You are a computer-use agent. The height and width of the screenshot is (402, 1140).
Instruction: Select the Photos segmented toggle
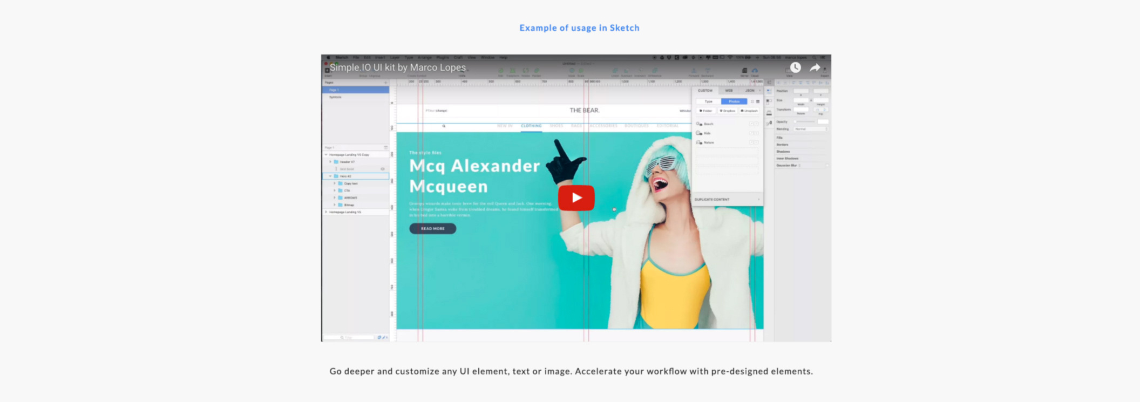pos(734,101)
